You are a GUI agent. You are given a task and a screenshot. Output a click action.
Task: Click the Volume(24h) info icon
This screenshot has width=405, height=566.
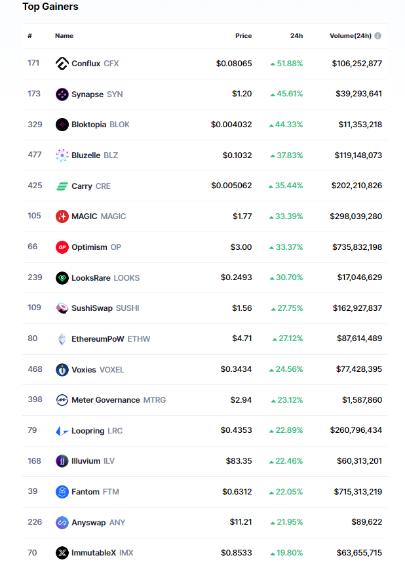pos(378,36)
